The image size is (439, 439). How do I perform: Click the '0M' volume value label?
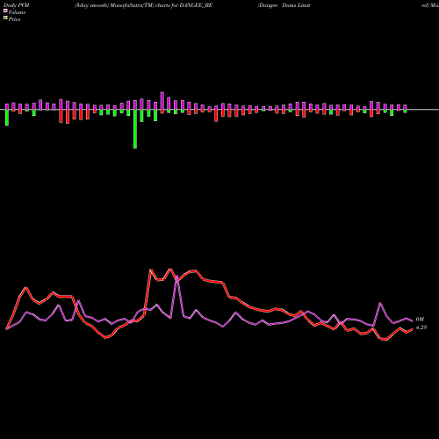click(x=420, y=320)
